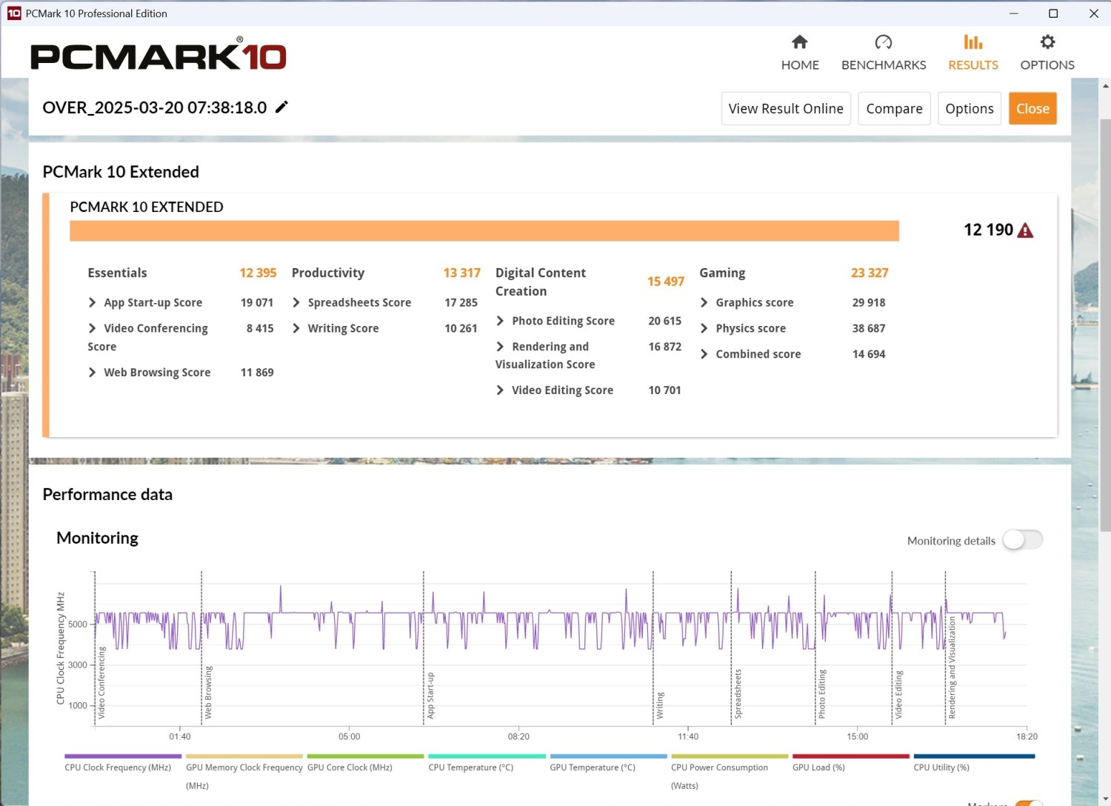Open the BENCHMARKS section
The image size is (1111, 806).
coord(884,53)
